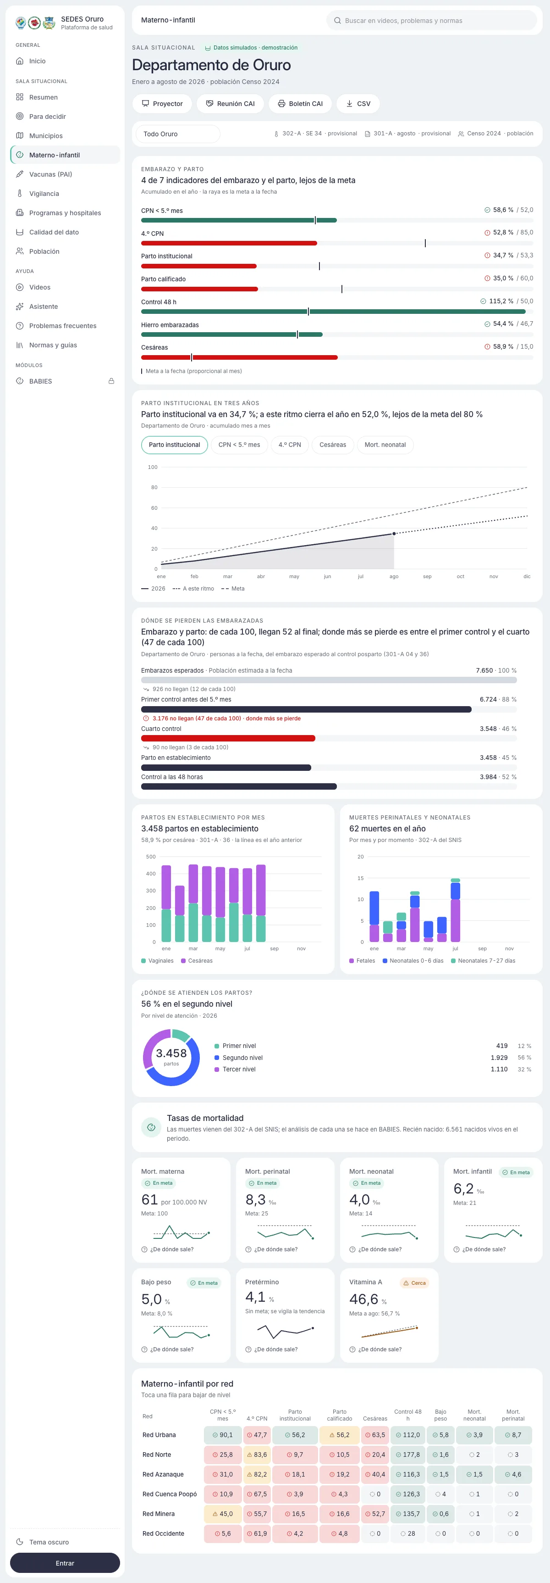Open Vigilancia with the thermometer icon
Viewport: 550px width, 1583px height.
click(x=20, y=194)
